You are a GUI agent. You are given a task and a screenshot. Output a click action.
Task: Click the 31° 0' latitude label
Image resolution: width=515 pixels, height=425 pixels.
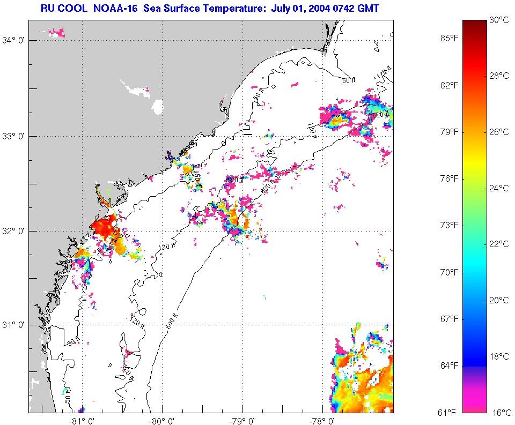13,325
